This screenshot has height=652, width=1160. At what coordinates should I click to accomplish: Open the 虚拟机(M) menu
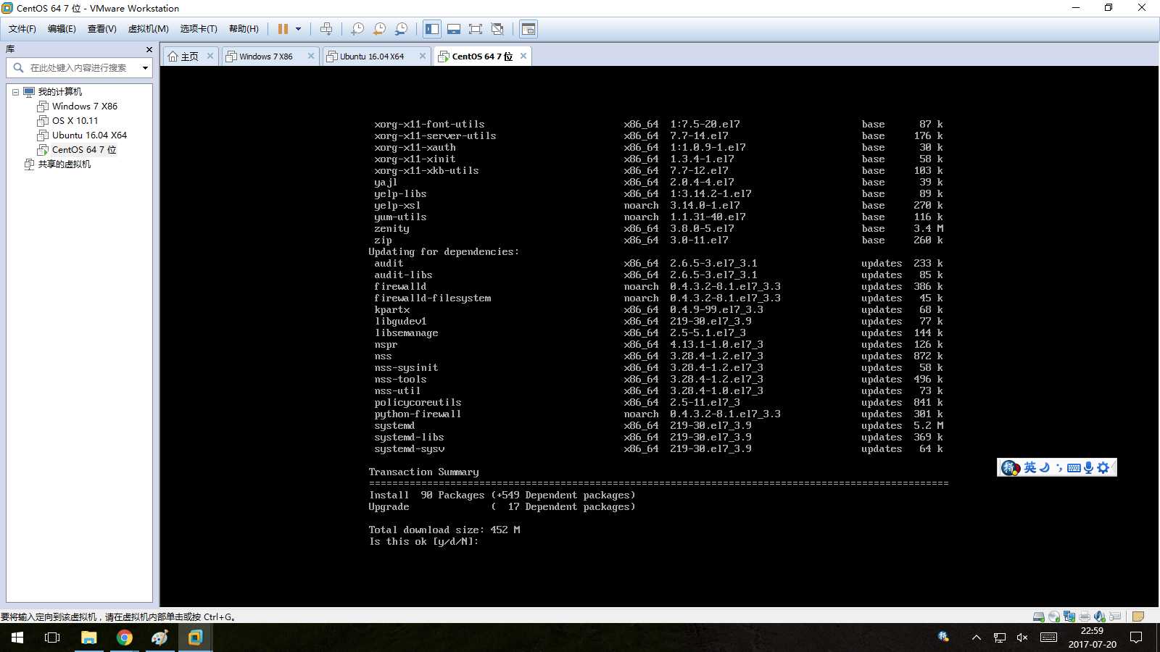pos(149,29)
